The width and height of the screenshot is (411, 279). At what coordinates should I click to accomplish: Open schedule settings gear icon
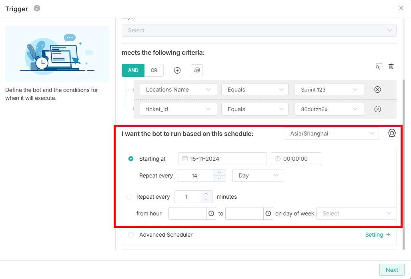392,134
